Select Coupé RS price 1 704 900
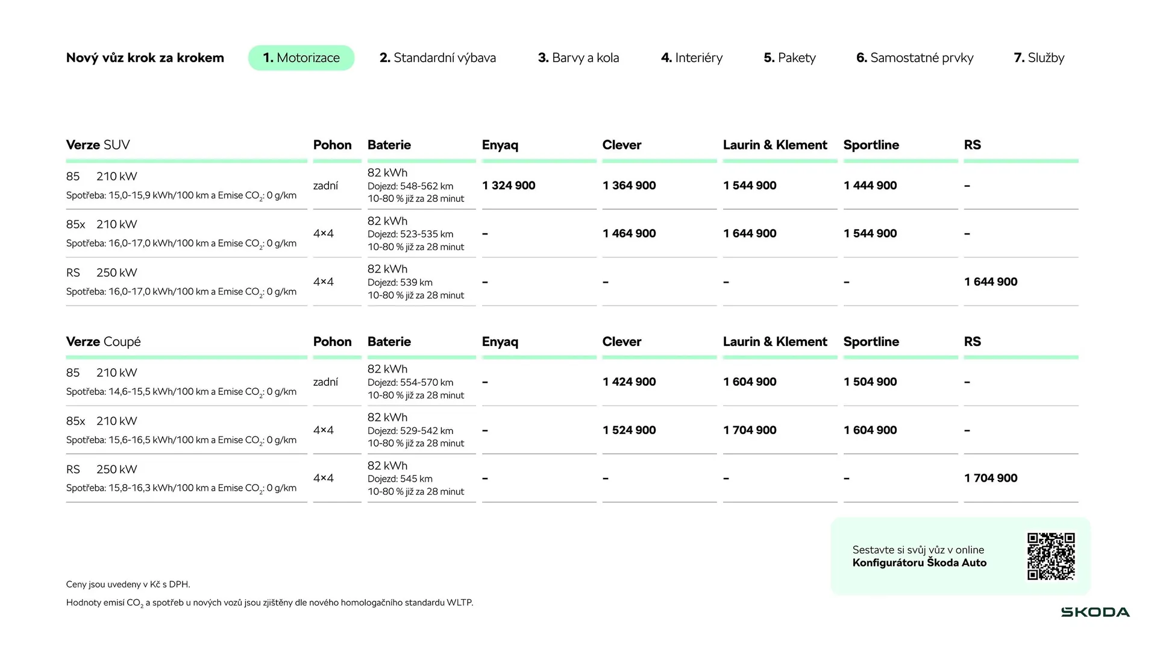 (x=991, y=479)
